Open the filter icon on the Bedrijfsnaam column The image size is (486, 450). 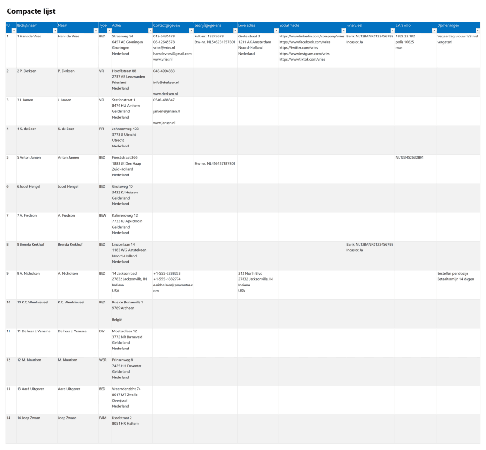coord(54,30)
